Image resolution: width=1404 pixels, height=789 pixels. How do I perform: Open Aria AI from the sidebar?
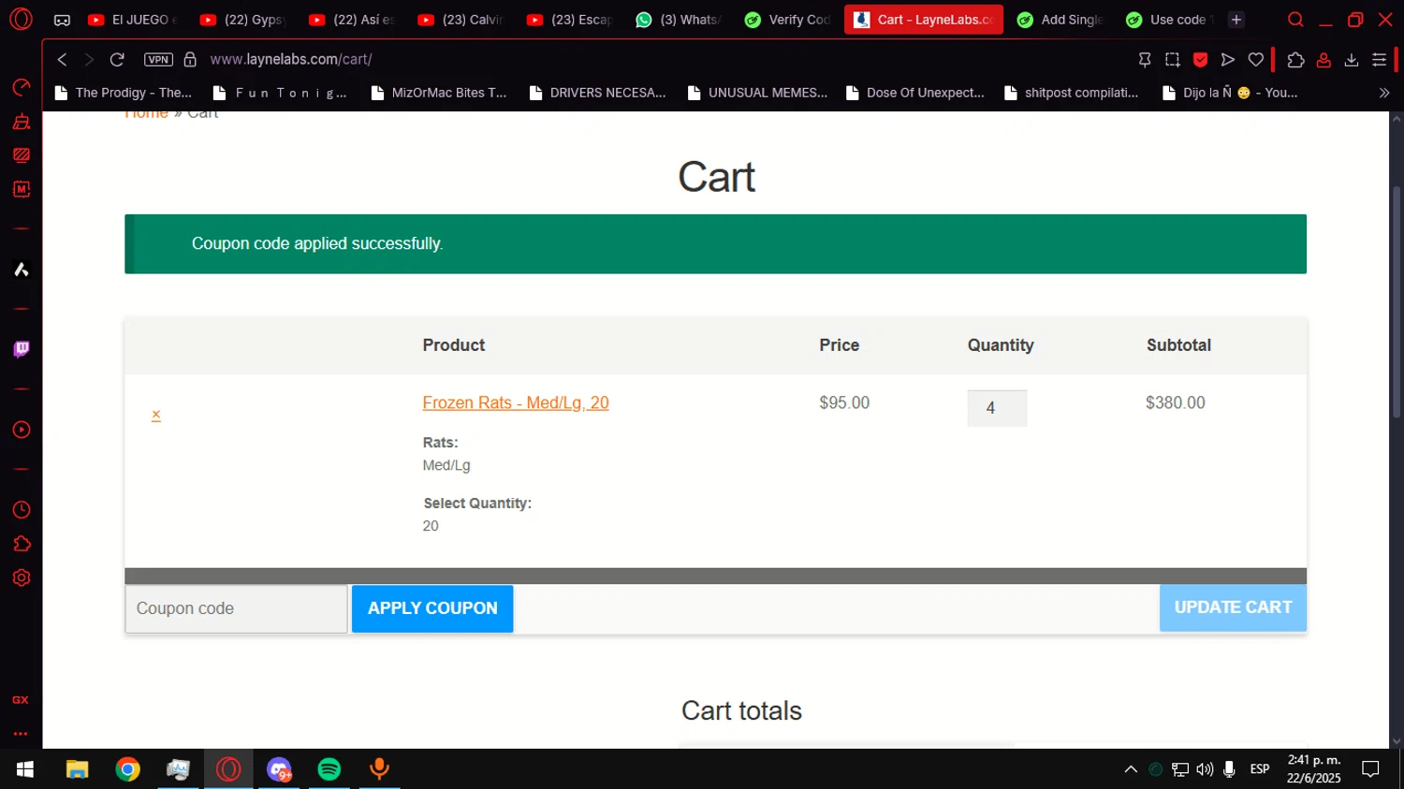tap(21, 270)
